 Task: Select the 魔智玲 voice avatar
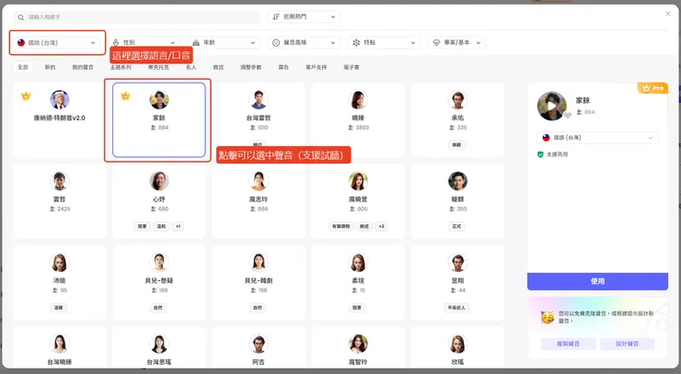click(x=358, y=344)
